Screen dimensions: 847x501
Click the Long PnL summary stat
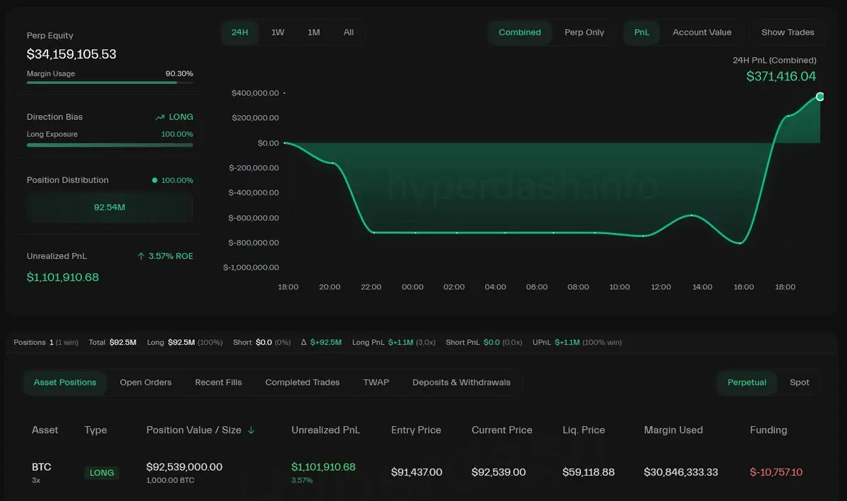pyautogui.click(x=394, y=342)
